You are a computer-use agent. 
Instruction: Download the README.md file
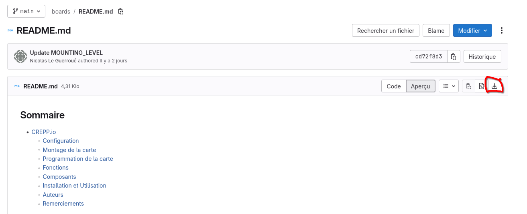pyautogui.click(x=494, y=86)
